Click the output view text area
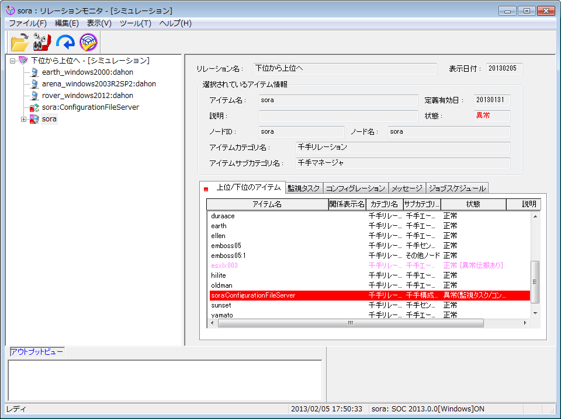The width and height of the screenshot is (561, 419). (x=165, y=380)
